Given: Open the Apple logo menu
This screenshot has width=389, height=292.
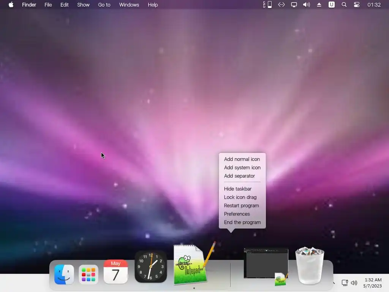Looking at the screenshot, I should click(11, 5).
